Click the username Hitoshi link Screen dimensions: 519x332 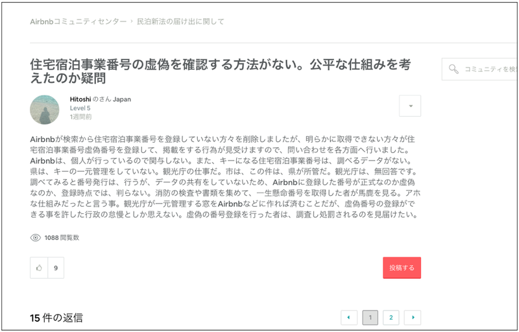pos(80,99)
